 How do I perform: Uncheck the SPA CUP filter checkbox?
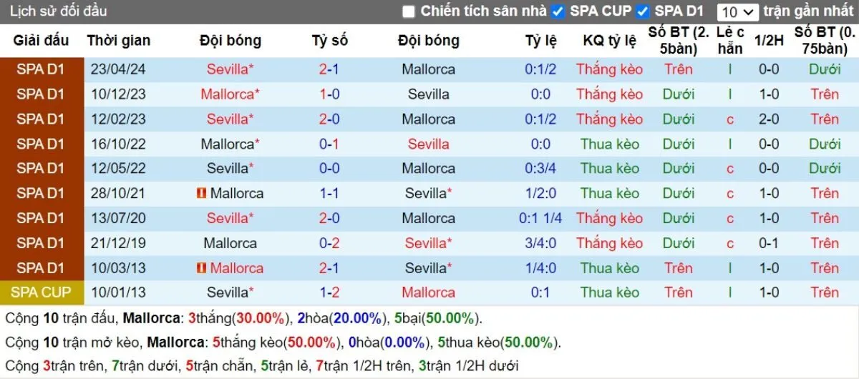coord(558,11)
